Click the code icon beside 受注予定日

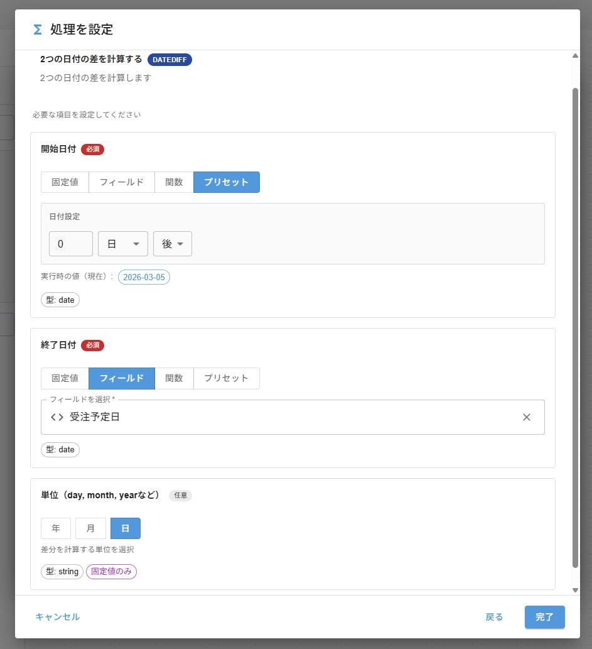click(57, 417)
